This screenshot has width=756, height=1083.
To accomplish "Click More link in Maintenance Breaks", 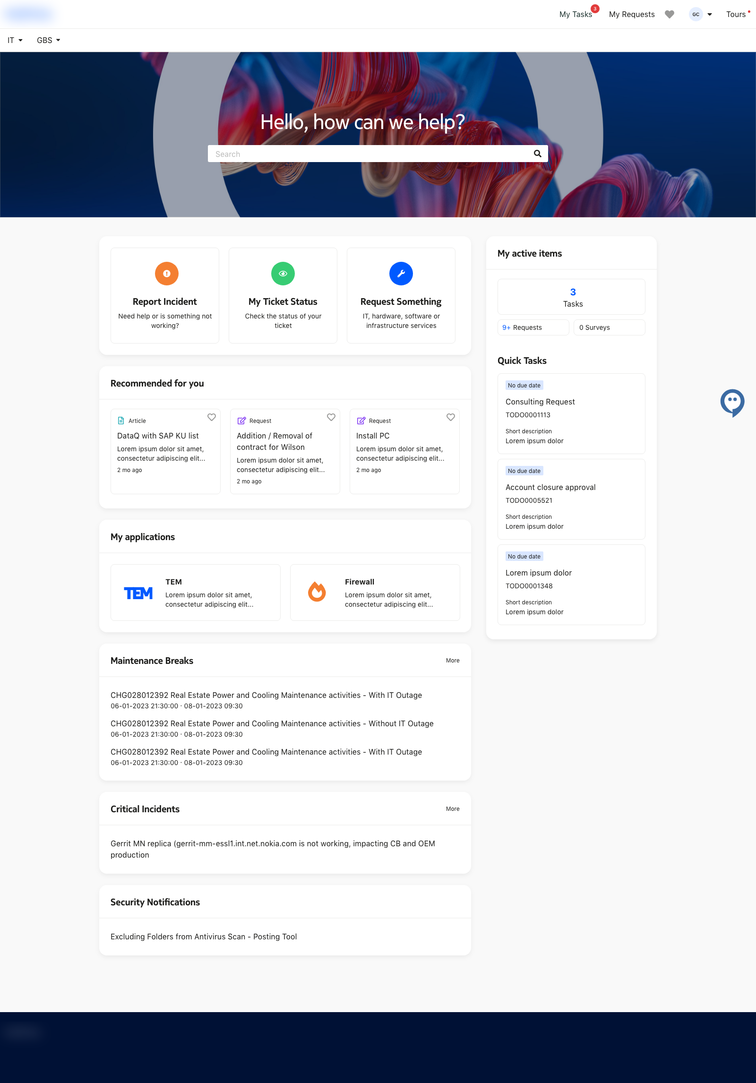I will click(x=452, y=661).
